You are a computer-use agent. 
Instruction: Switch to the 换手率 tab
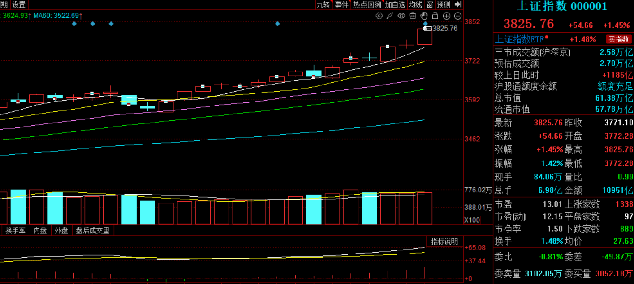[15, 231]
